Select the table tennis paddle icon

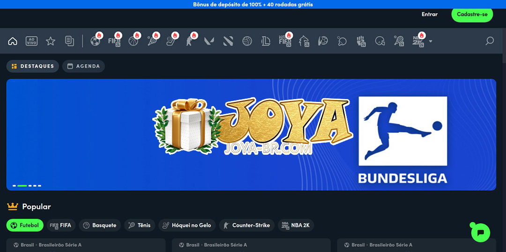pyautogui.click(x=342, y=41)
